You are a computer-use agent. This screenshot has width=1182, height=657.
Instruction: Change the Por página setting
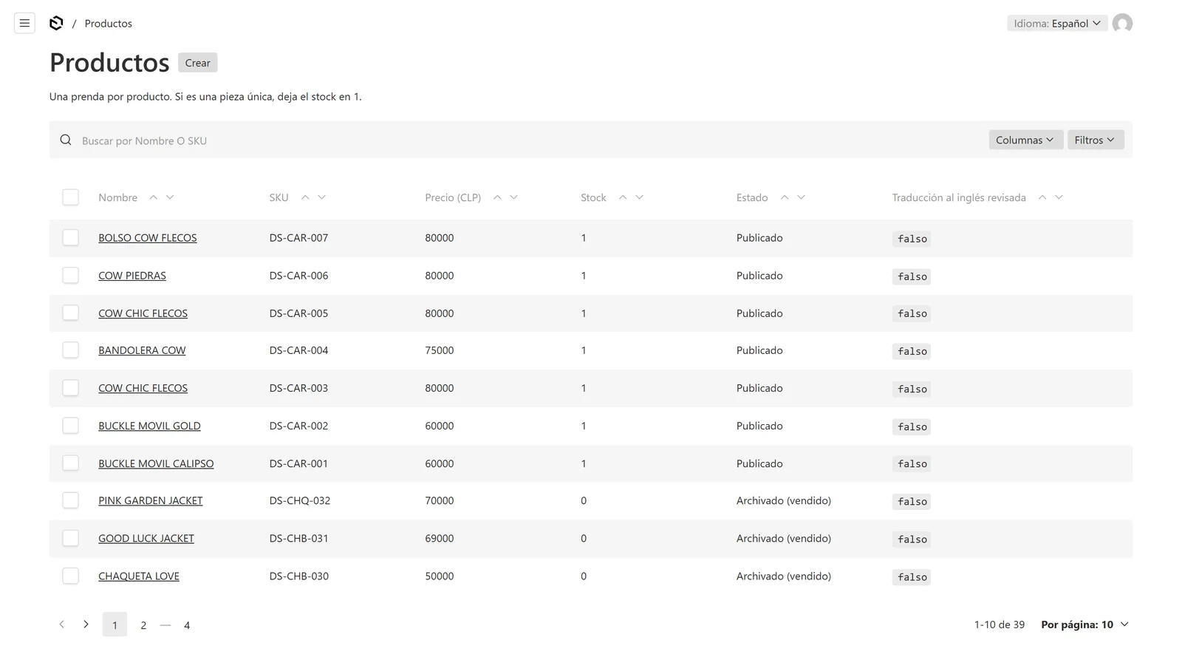point(1084,624)
